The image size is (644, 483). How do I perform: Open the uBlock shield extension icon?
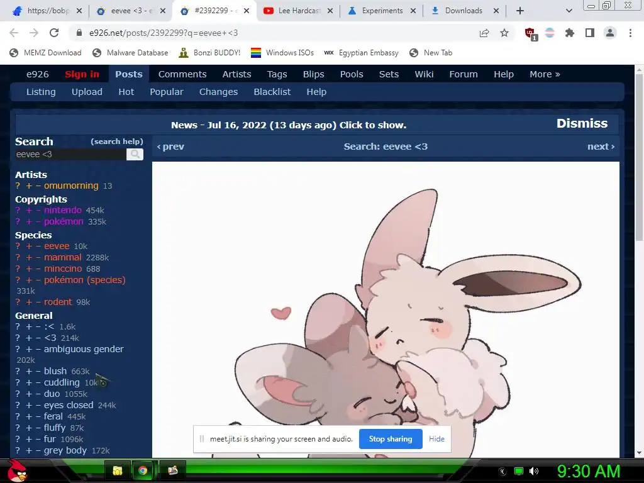(531, 33)
